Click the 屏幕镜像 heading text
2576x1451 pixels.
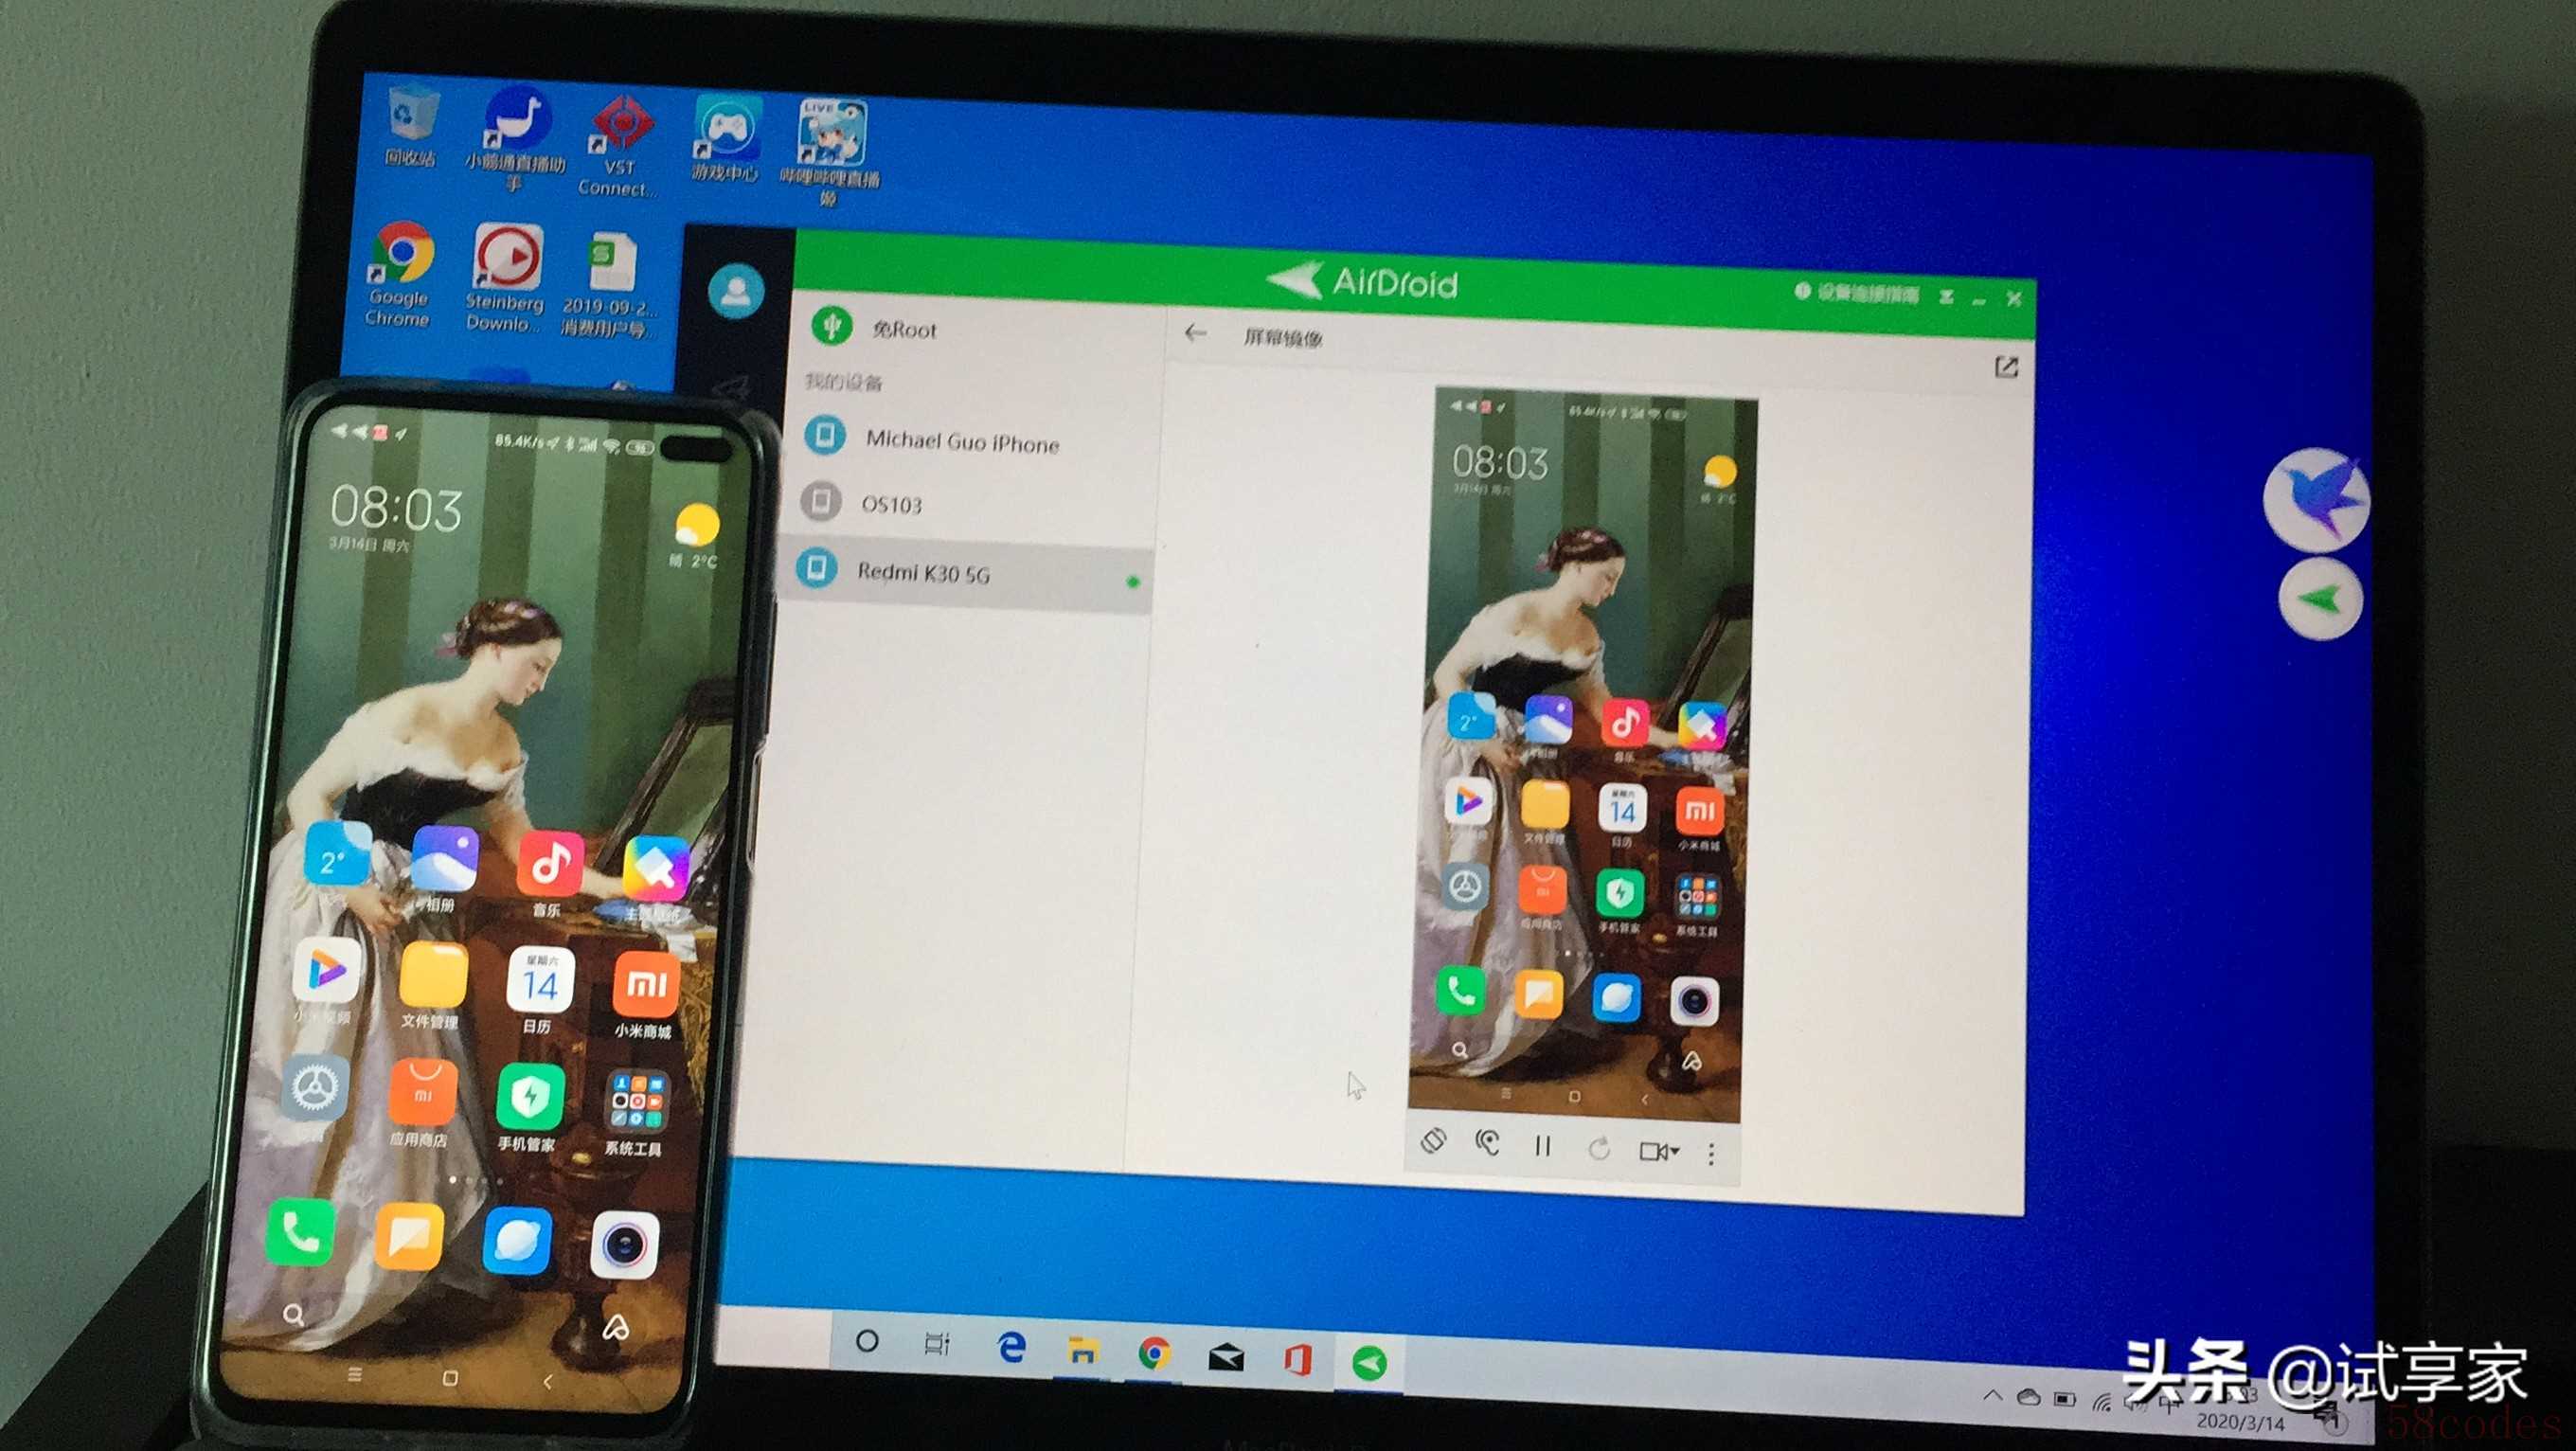pos(1282,338)
